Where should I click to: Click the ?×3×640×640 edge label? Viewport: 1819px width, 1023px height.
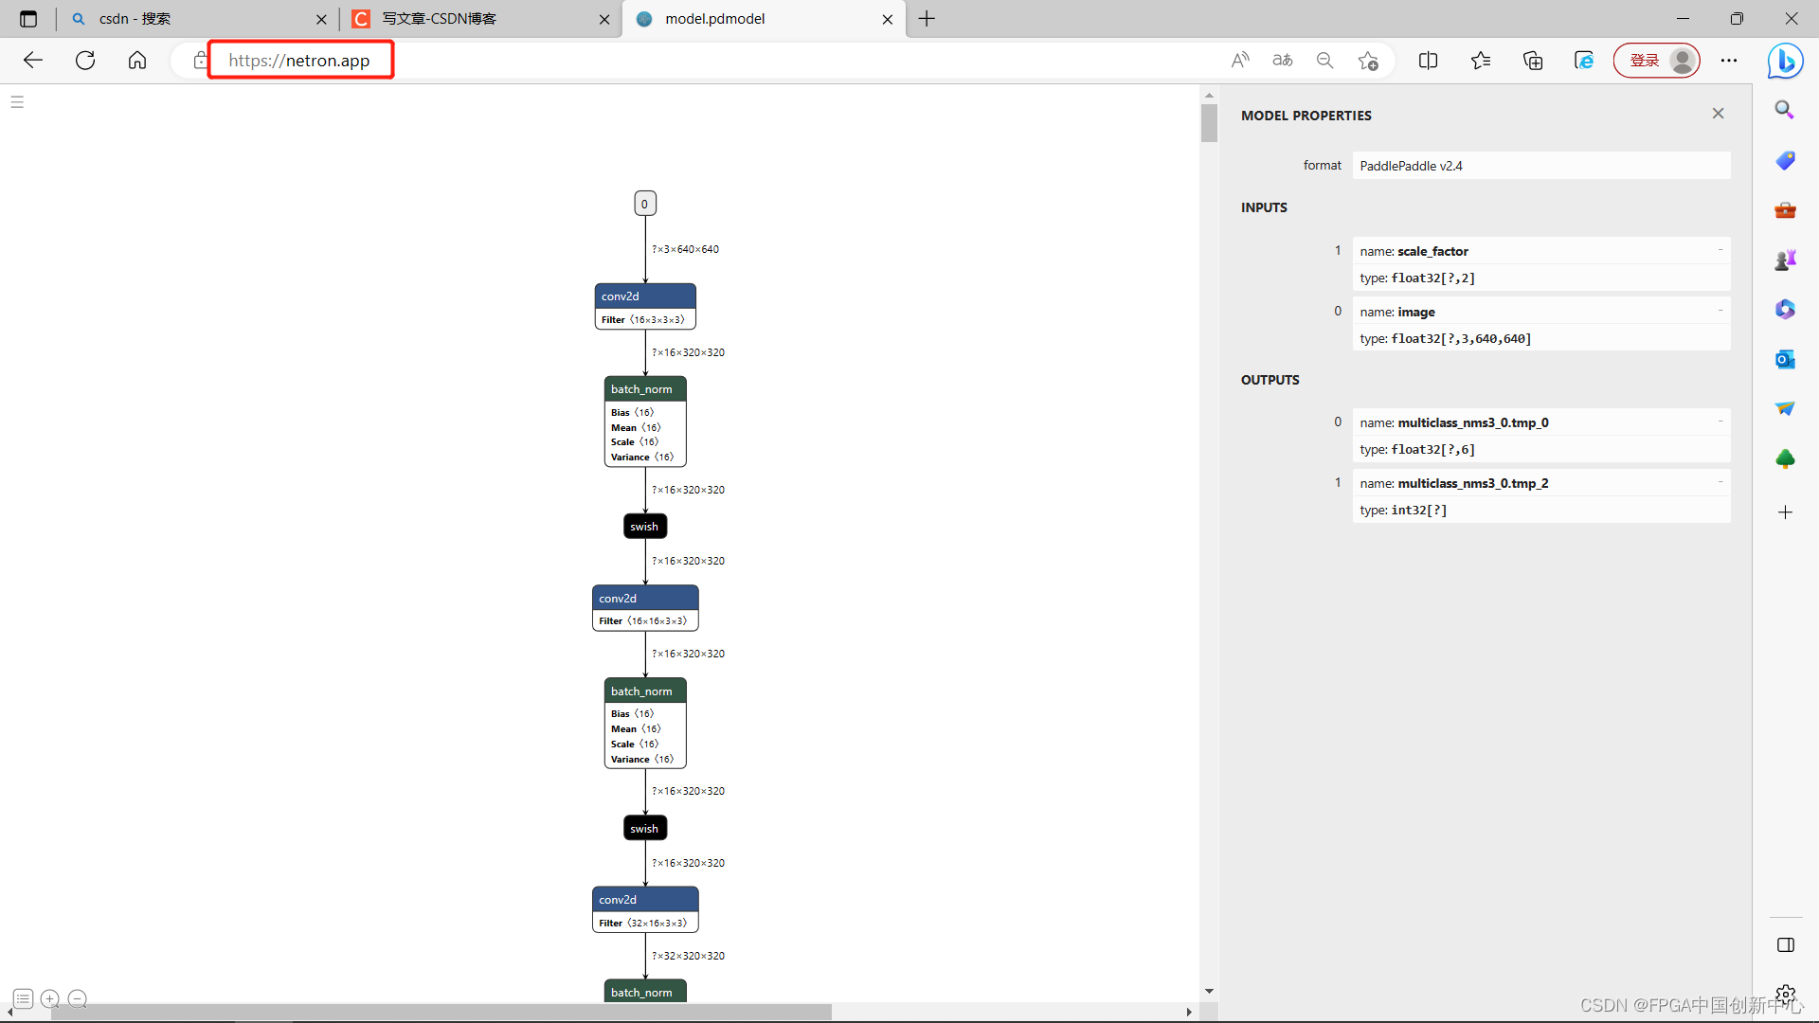coord(685,250)
